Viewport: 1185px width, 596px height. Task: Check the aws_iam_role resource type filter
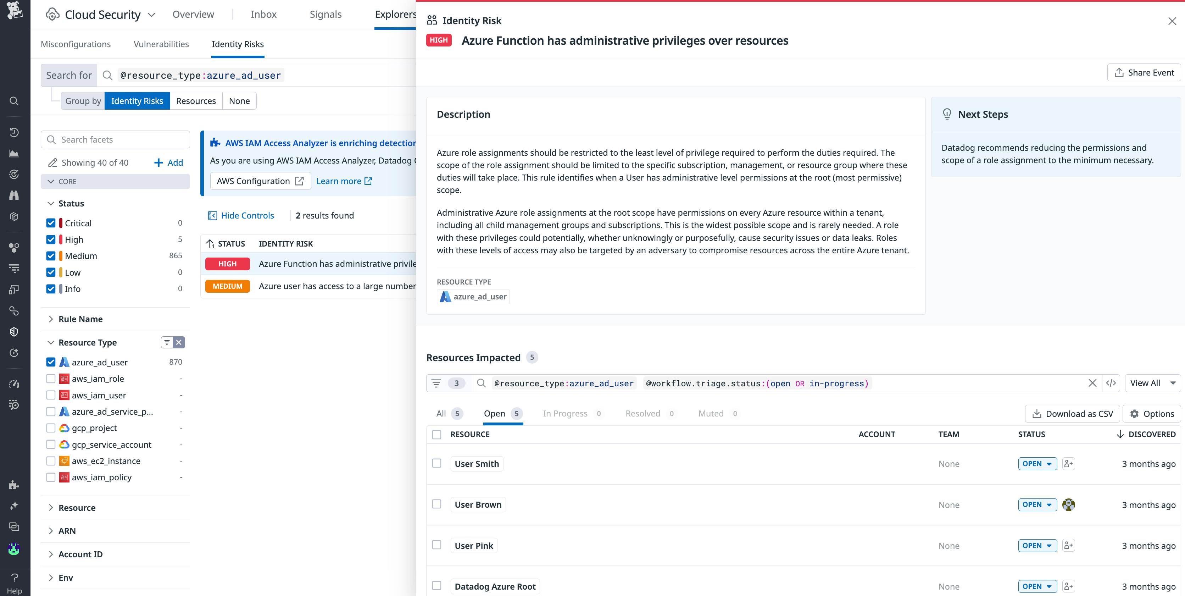click(51, 378)
